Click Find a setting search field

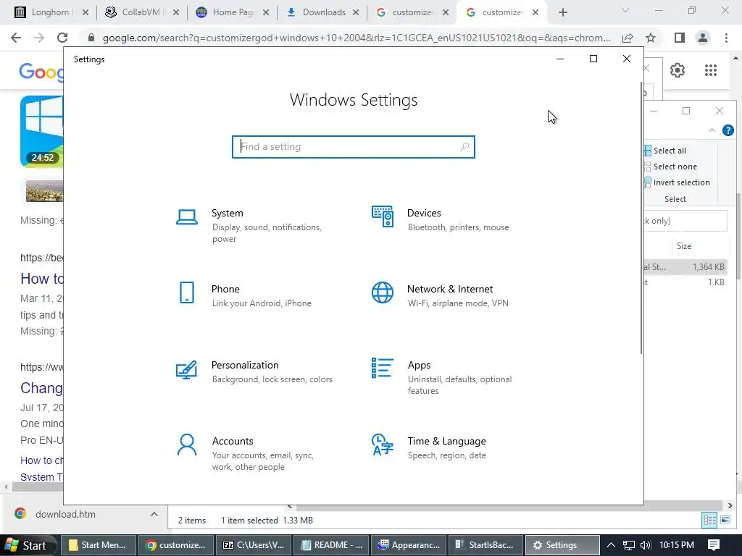point(354,146)
